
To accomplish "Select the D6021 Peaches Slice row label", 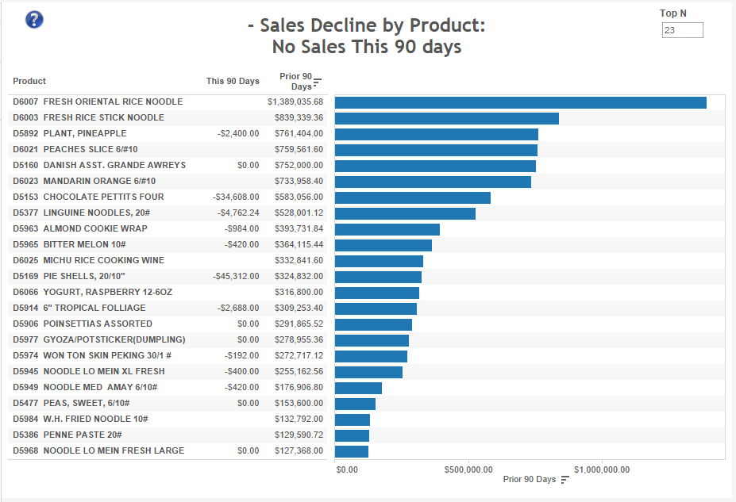I will [75, 150].
